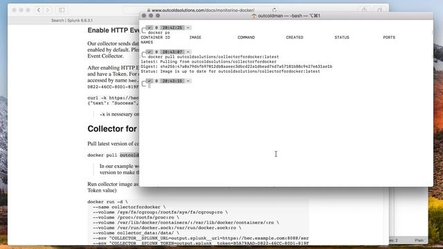Open Safari share button
The height and width of the screenshot is (249, 443).
point(365,10)
